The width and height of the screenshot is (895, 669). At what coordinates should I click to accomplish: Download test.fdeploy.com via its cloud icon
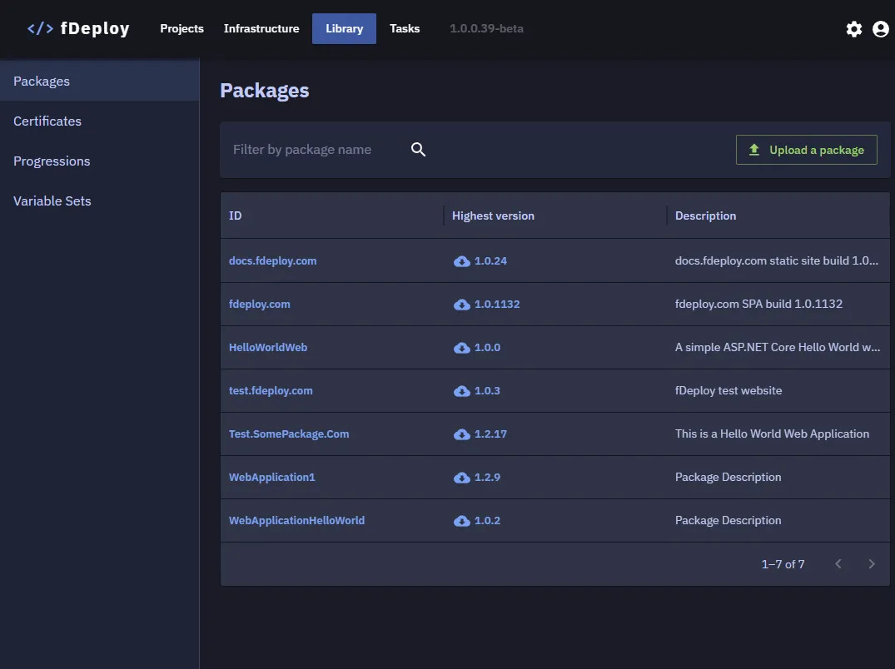pos(462,391)
